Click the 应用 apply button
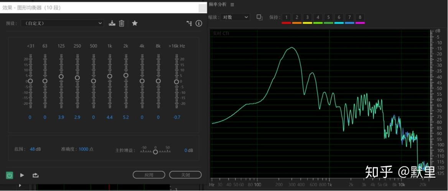The image size is (448, 191). (149, 175)
